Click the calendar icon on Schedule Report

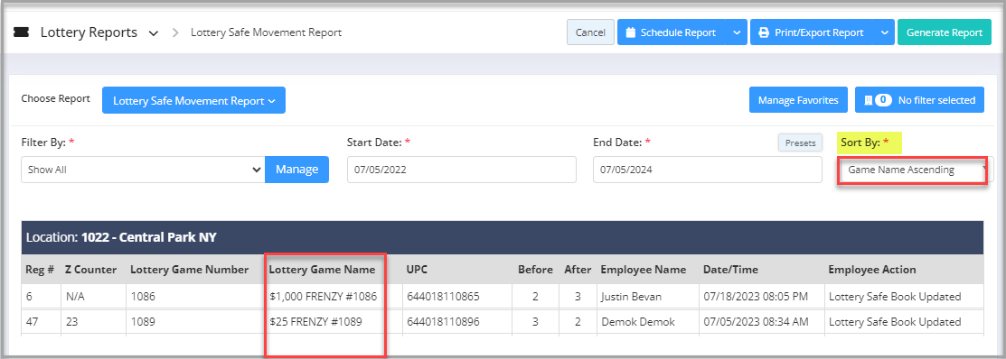pyautogui.click(x=630, y=32)
